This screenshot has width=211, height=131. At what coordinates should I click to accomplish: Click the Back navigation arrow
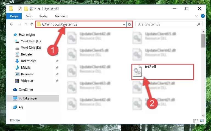point(12,24)
